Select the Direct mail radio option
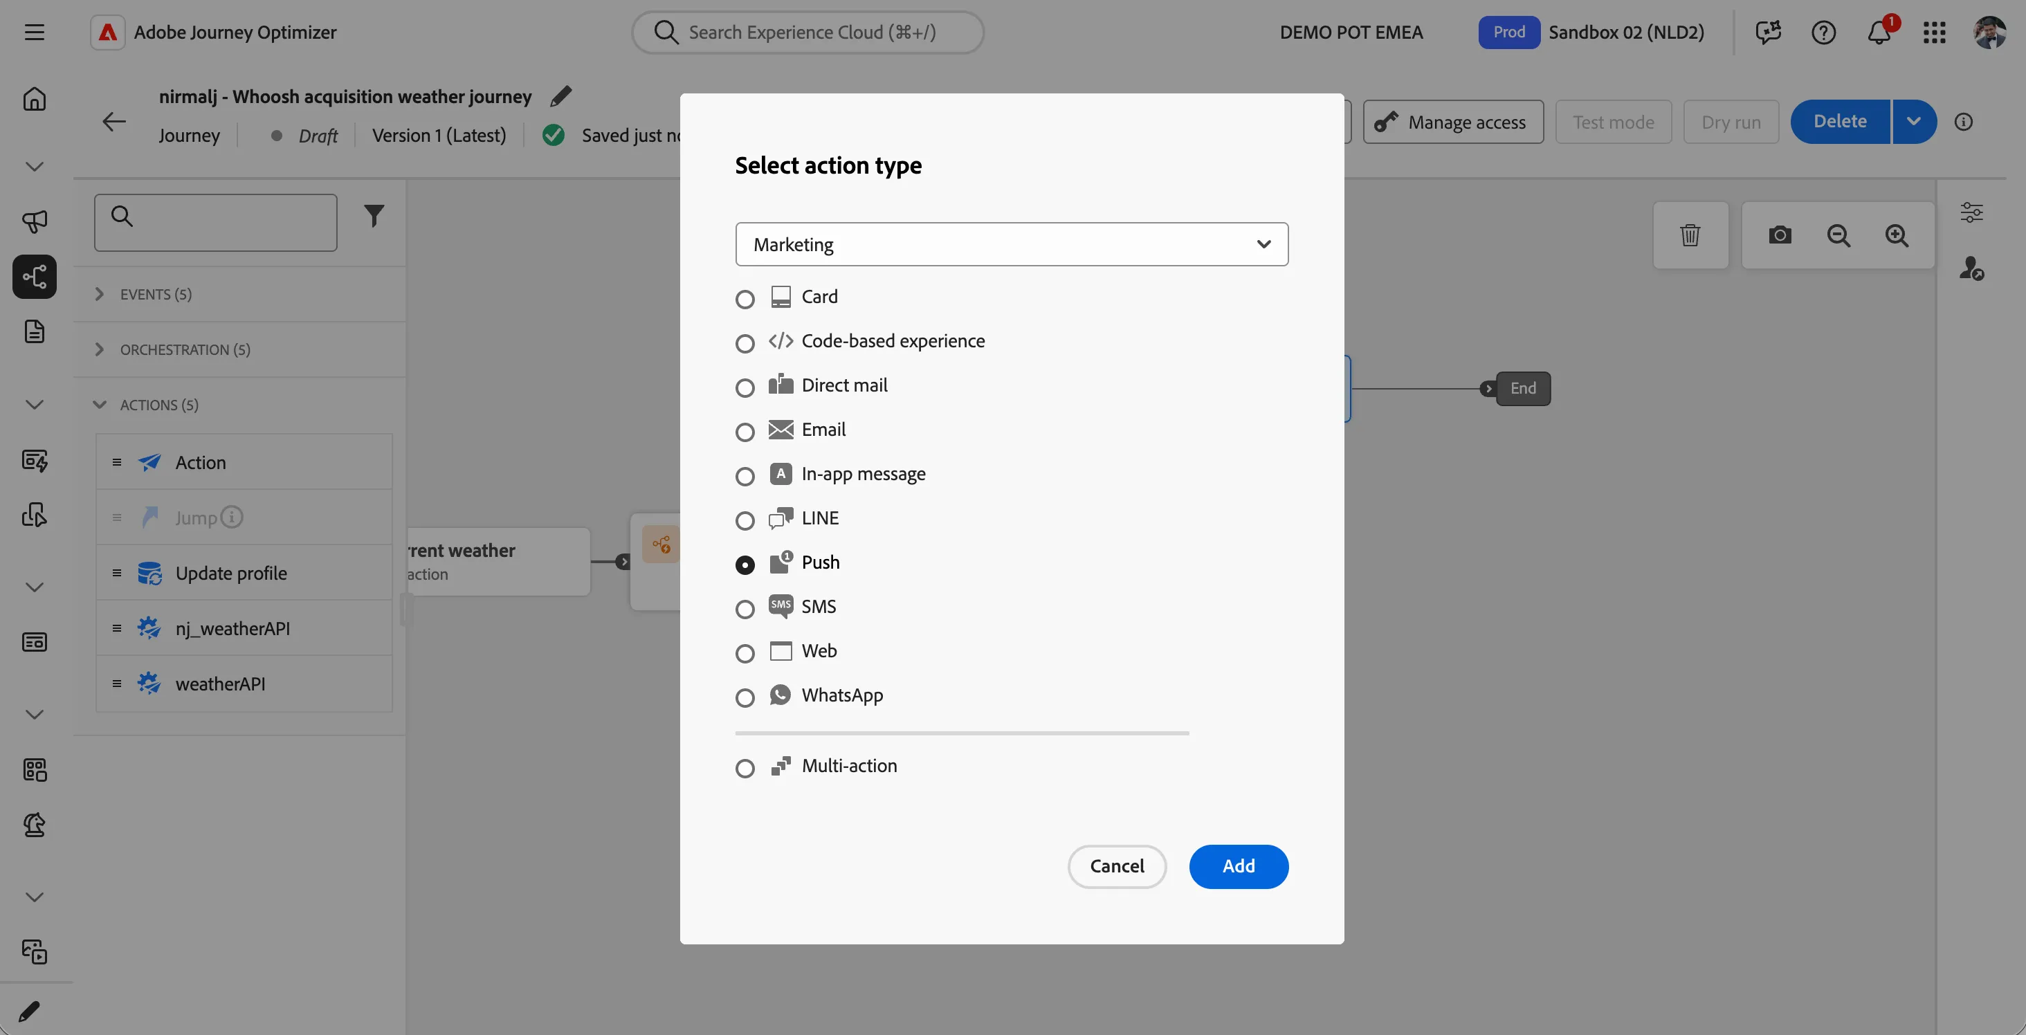The image size is (2026, 1035). (745, 389)
